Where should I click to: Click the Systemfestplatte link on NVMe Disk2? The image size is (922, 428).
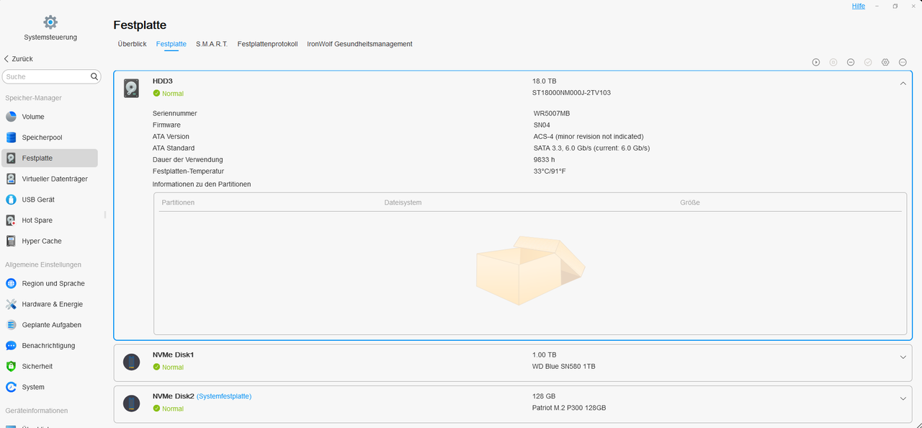pyautogui.click(x=224, y=396)
